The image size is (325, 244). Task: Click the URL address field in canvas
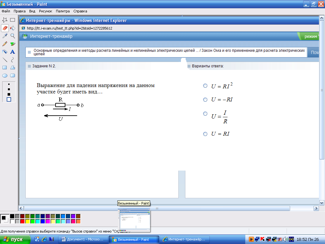point(169,28)
